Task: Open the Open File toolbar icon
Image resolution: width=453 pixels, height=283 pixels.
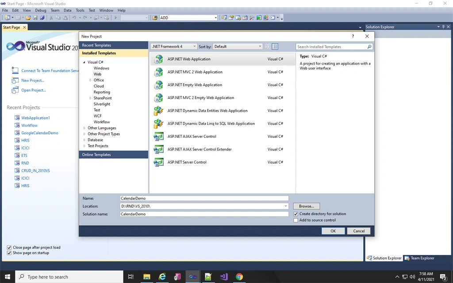Action: click(x=28, y=18)
